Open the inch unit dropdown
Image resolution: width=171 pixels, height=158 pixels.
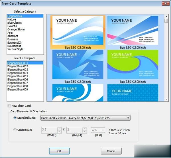pyautogui.click(x=98, y=130)
